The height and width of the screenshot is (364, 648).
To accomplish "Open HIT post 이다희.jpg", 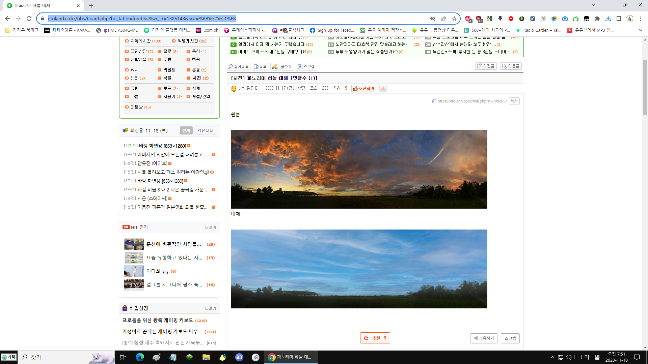I will 157,271.
